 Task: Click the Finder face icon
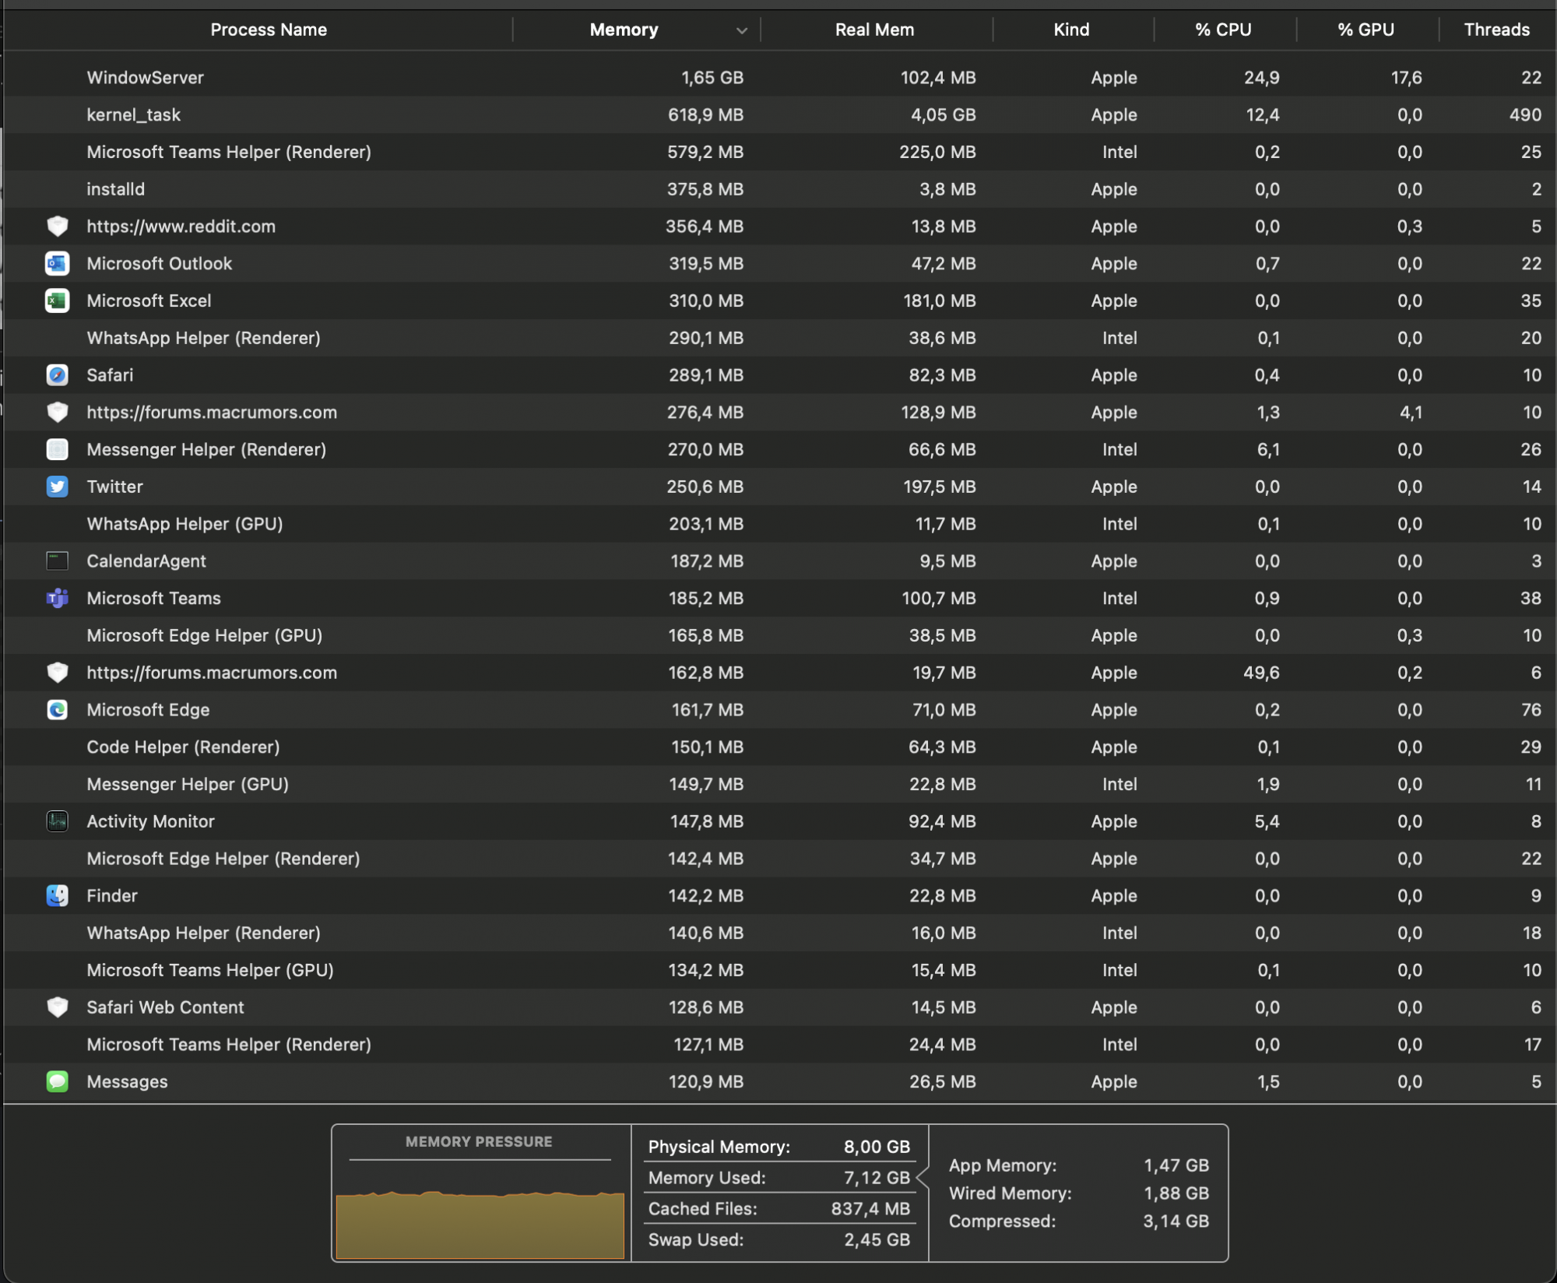[x=57, y=896]
